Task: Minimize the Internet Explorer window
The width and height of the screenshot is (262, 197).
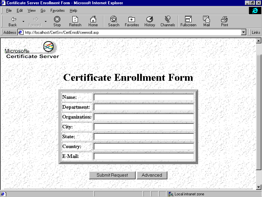Action: pos(248,3)
